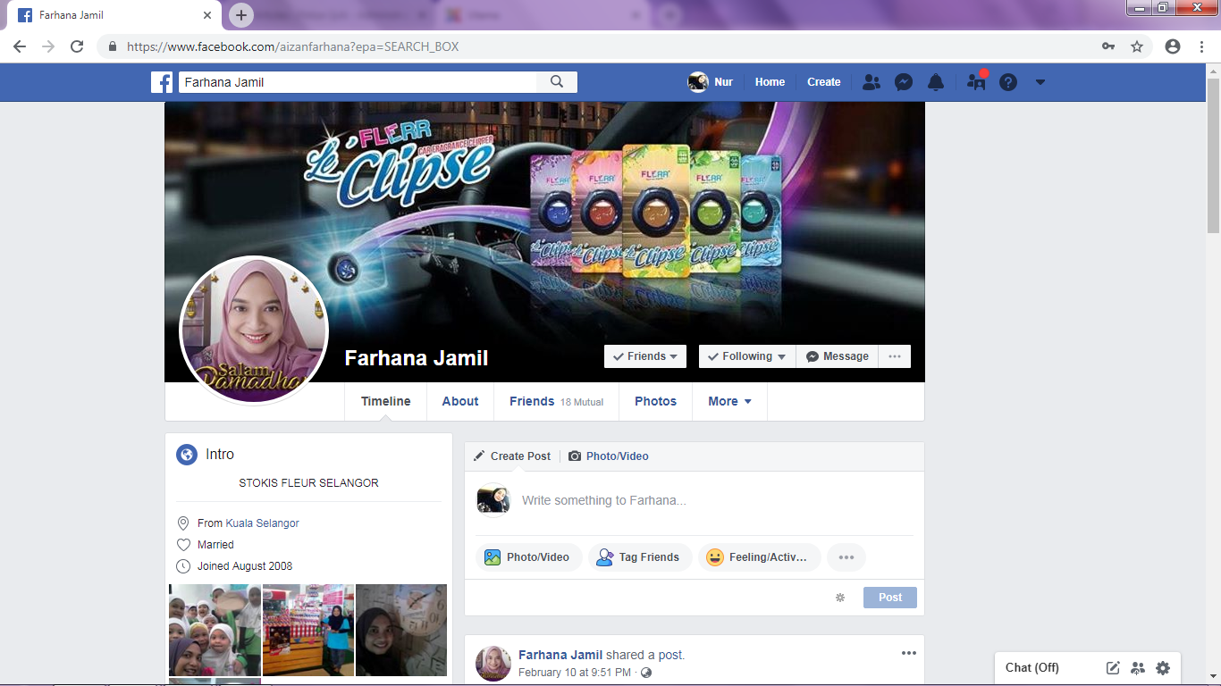The width and height of the screenshot is (1221, 686).
Task: Click the Message button on the profile
Action: tap(838, 356)
